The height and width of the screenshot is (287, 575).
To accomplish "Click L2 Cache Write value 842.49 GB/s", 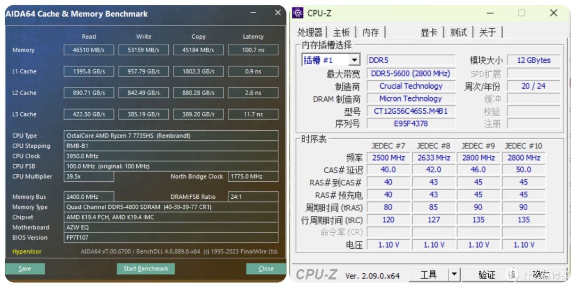I will tap(143, 93).
